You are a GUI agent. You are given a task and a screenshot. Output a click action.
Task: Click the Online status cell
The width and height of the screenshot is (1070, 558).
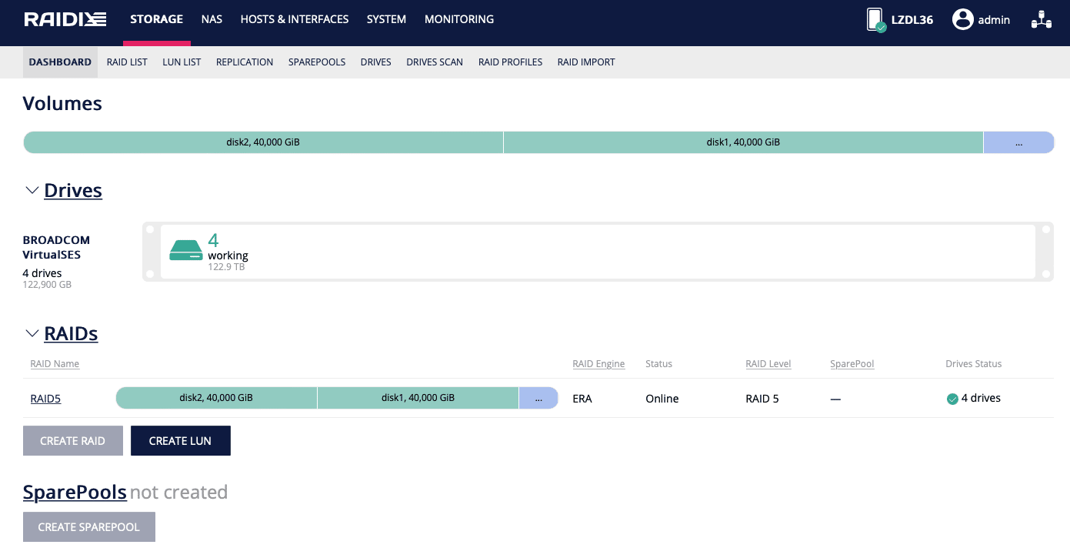point(662,399)
